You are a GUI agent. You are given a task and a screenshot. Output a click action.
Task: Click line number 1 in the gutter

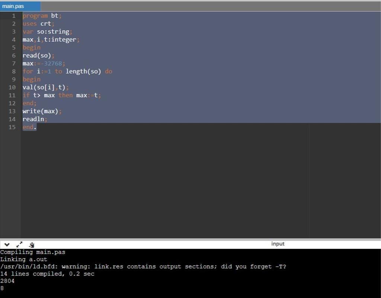point(14,16)
